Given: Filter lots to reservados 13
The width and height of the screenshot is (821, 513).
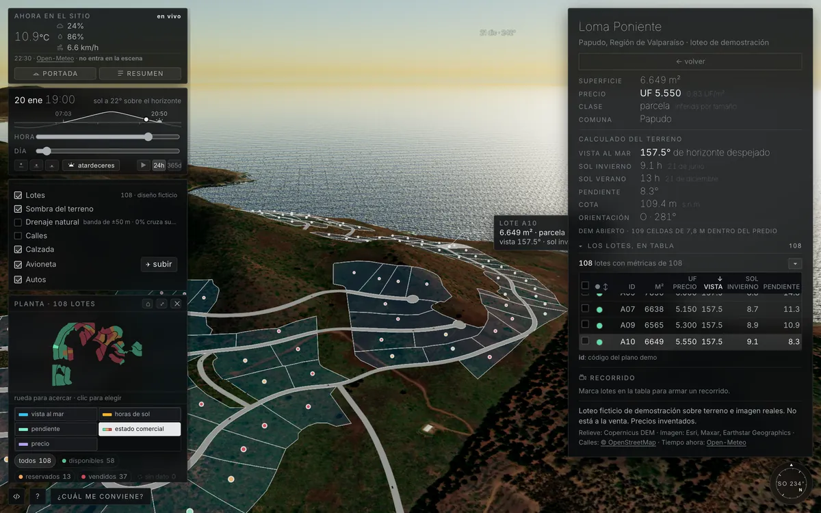Looking at the screenshot, I should (x=45, y=476).
